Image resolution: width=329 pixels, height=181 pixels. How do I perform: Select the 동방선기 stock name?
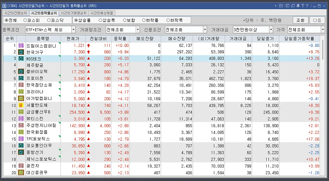pos(35,152)
